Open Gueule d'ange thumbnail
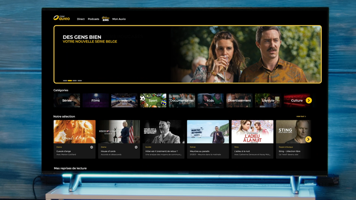The width and height of the screenshot is (356, 200). pyautogui.click(x=74, y=132)
